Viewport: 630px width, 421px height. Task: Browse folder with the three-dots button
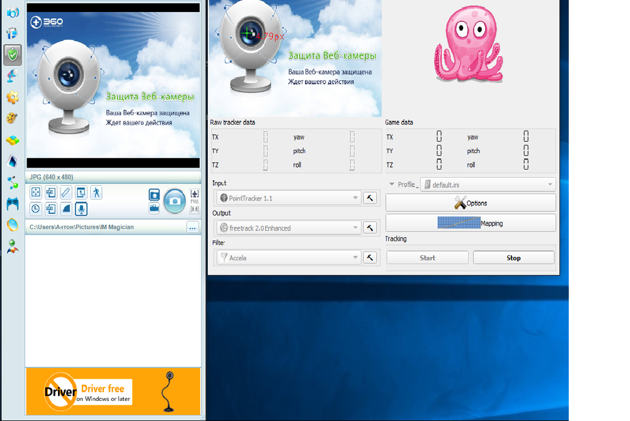[192, 228]
